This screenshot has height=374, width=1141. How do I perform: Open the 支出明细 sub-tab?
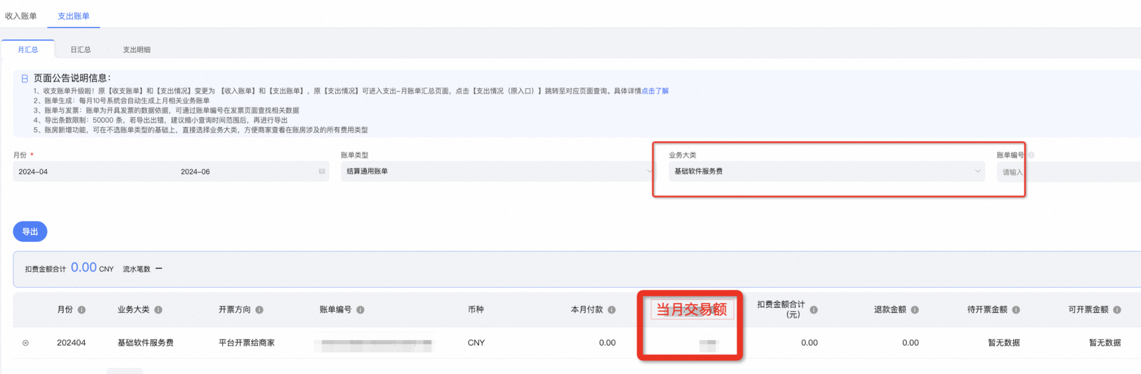point(137,50)
